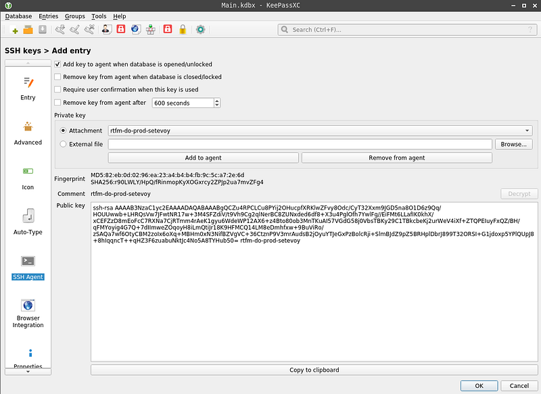Open the Advanced section in sidebar

coord(28,133)
